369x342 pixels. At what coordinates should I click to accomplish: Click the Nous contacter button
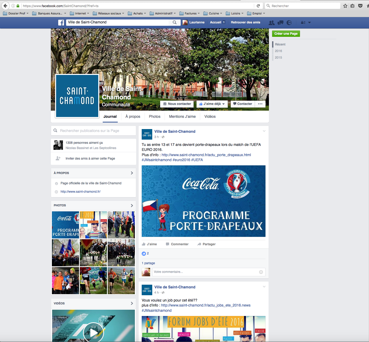[x=177, y=104]
